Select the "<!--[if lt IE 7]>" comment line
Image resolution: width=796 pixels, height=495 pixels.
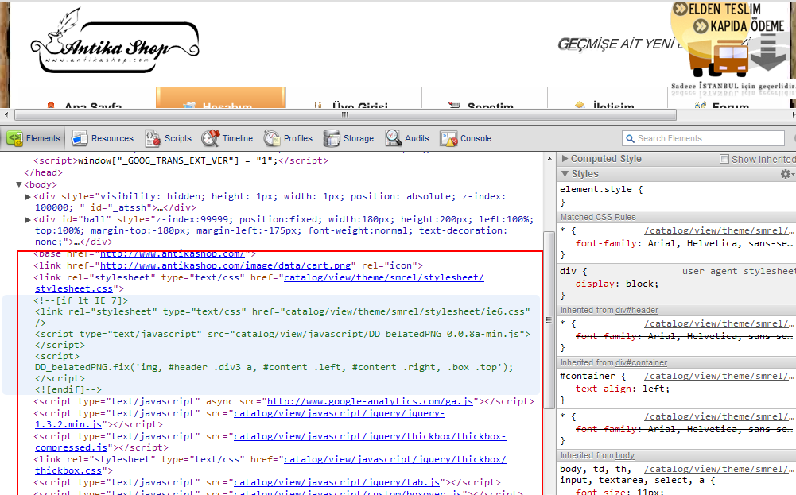[81, 301]
